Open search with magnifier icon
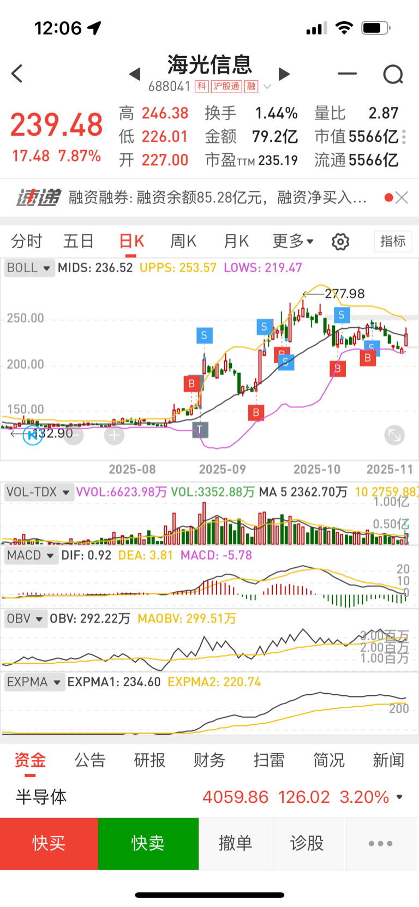The height and width of the screenshot is (907, 419). point(393,74)
